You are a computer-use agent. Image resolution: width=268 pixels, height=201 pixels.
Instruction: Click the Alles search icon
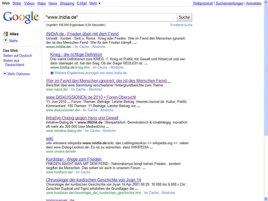(x=6, y=34)
